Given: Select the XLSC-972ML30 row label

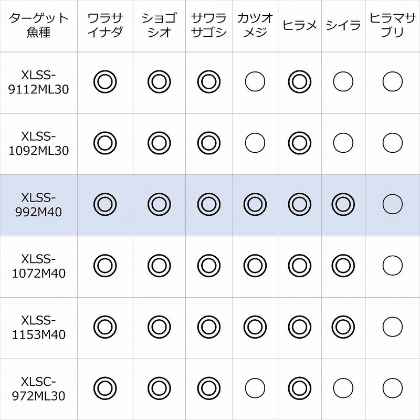Looking at the screenshot, I should pos(39,389).
